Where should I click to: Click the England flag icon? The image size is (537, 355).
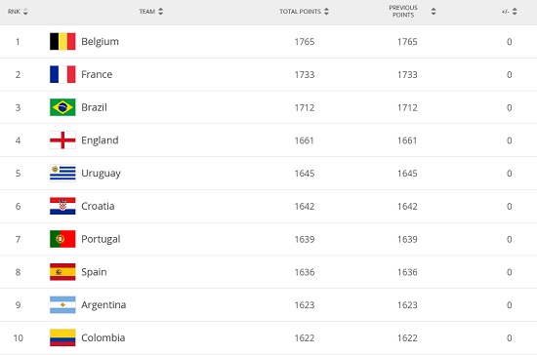[62, 140]
